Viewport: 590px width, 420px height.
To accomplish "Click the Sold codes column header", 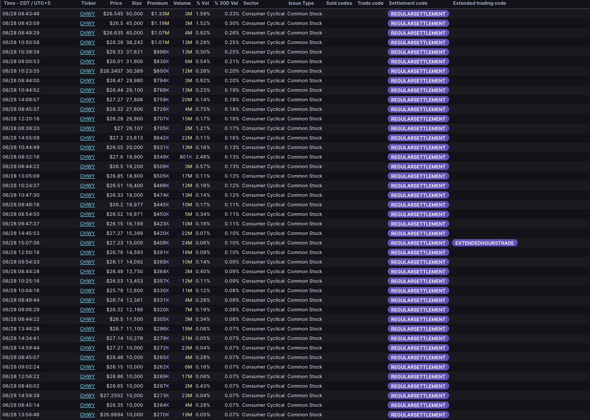I will pyautogui.click(x=339, y=3).
